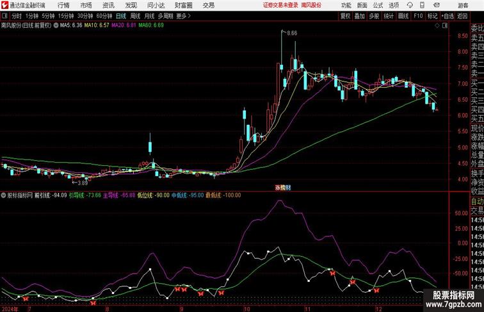Click the 引导线 -73.66 value

coord(85,195)
